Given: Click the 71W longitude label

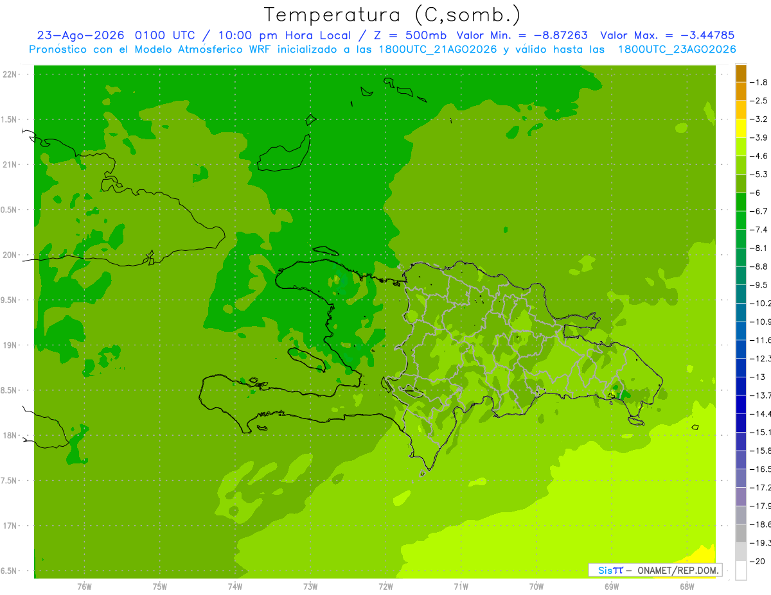Looking at the screenshot, I should [461, 587].
